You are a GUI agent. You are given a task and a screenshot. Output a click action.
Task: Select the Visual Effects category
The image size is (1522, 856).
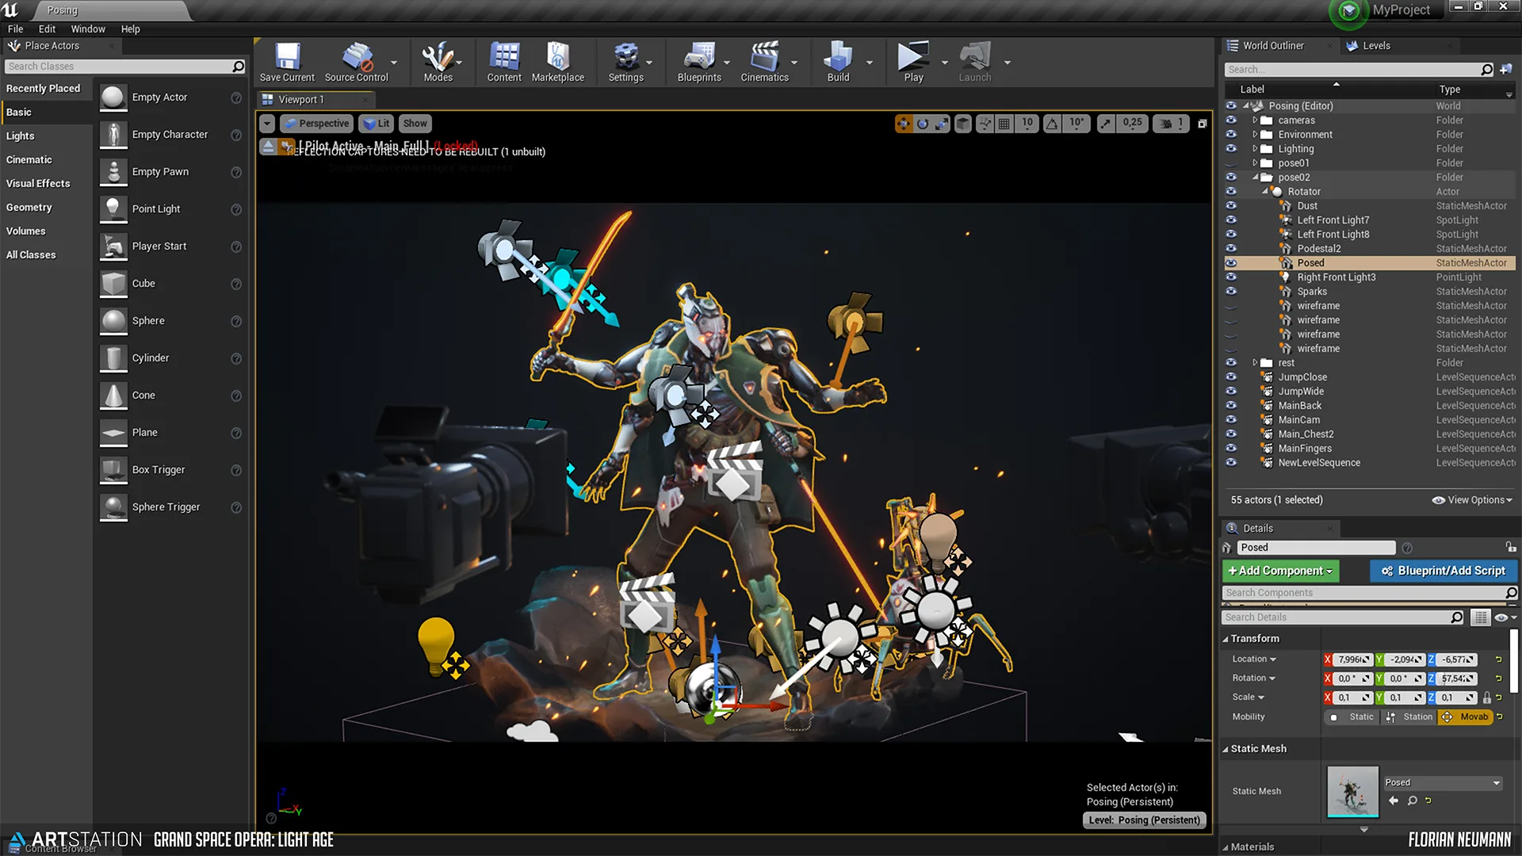tap(38, 184)
